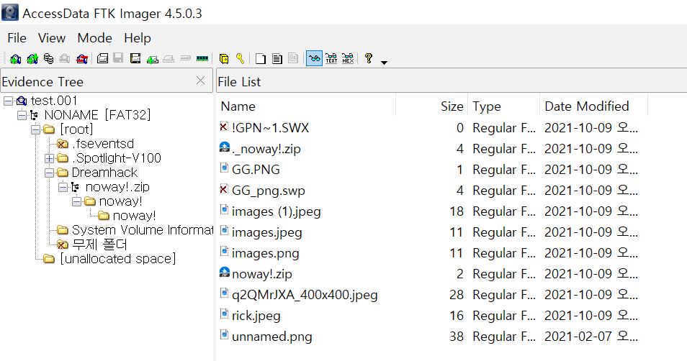Click the file icon beside rick.jpeg
Screen dimensions: 687x361
pyautogui.click(x=225, y=314)
